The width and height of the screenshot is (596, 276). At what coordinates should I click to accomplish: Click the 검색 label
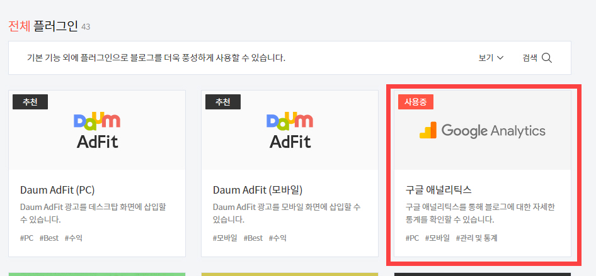click(x=530, y=58)
